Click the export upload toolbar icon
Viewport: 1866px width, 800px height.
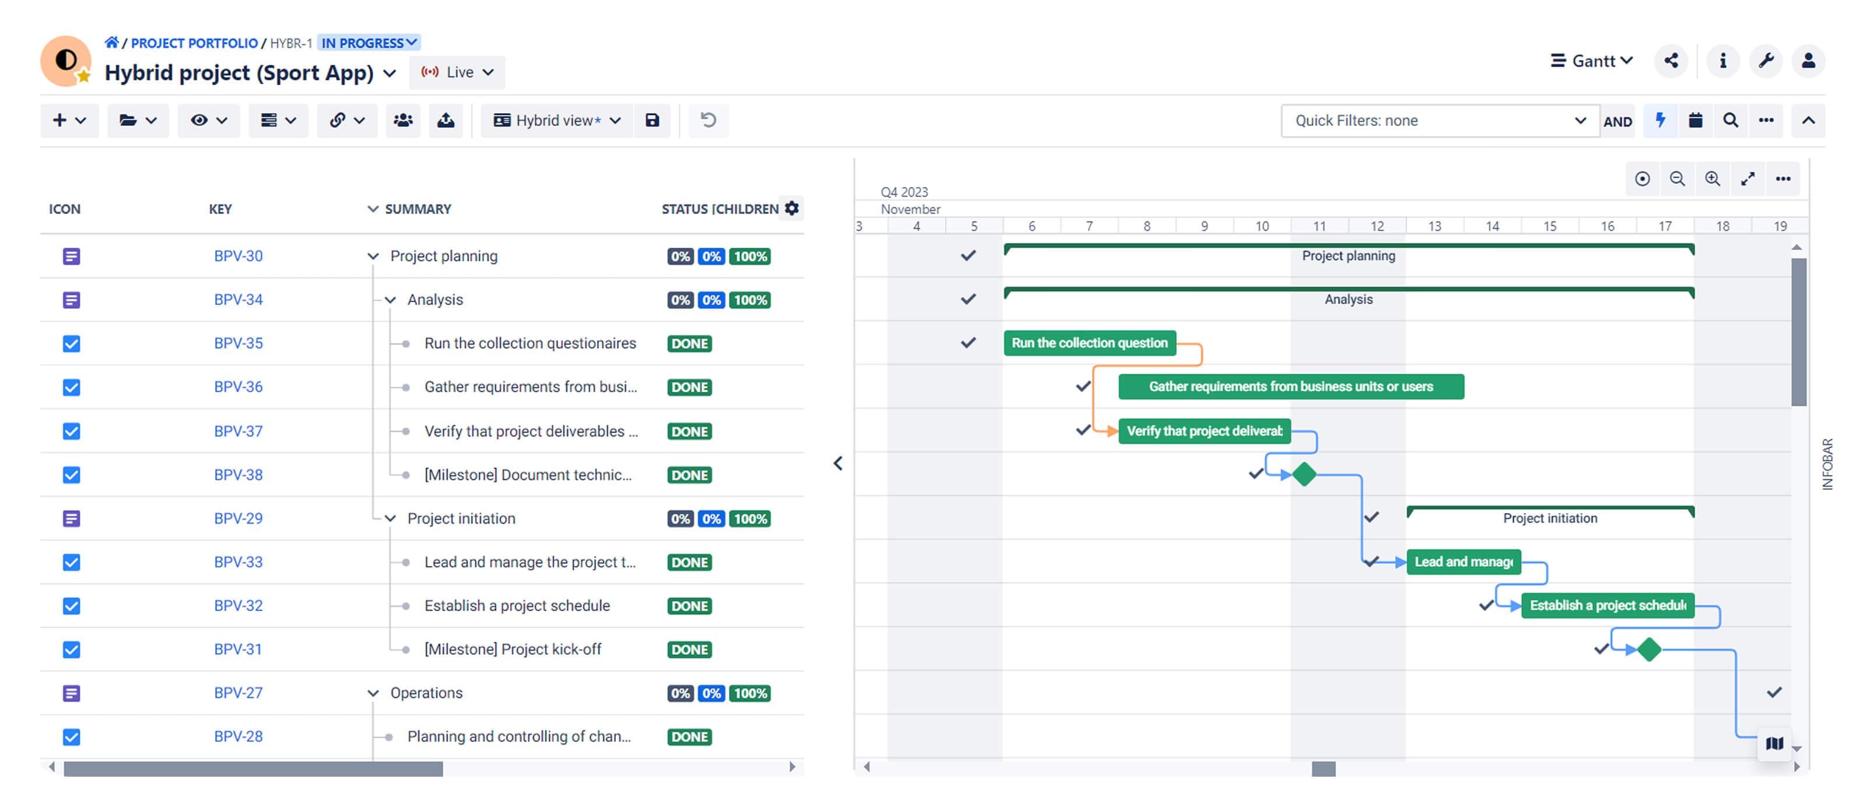tap(446, 120)
